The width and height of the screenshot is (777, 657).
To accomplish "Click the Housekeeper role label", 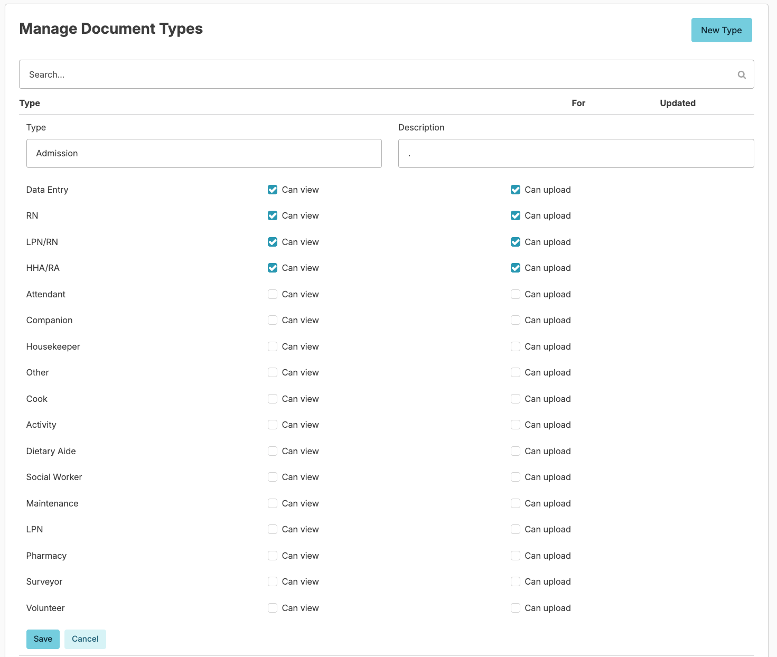I will (x=53, y=346).
